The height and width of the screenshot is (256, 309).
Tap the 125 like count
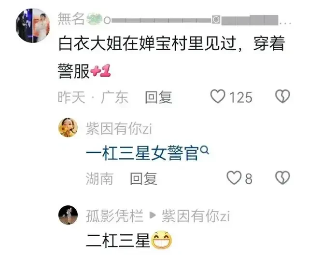(x=241, y=97)
